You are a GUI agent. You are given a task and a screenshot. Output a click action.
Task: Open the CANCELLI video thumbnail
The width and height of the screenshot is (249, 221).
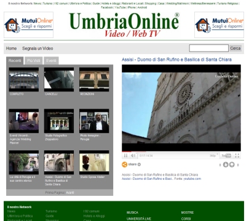(x=59, y=80)
